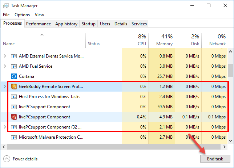Click the Microsoft Malware Protection process icon
The height and width of the screenshot is (168, 234).
coord(14,137)
